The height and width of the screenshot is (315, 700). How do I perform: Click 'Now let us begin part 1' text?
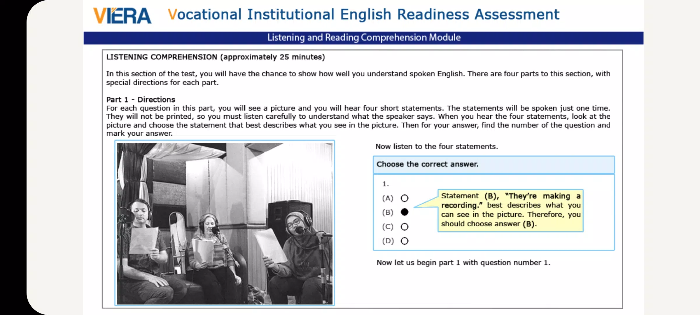tap(463, 262)
